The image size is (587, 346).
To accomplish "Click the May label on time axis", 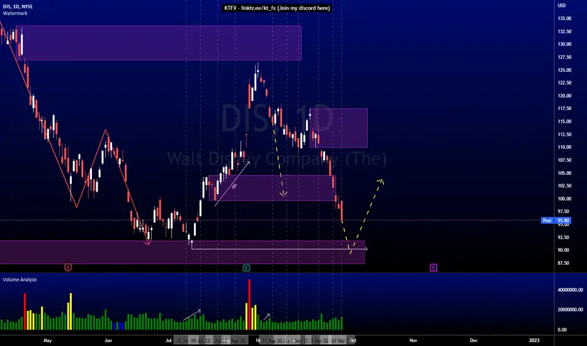I will click(47, 340).
